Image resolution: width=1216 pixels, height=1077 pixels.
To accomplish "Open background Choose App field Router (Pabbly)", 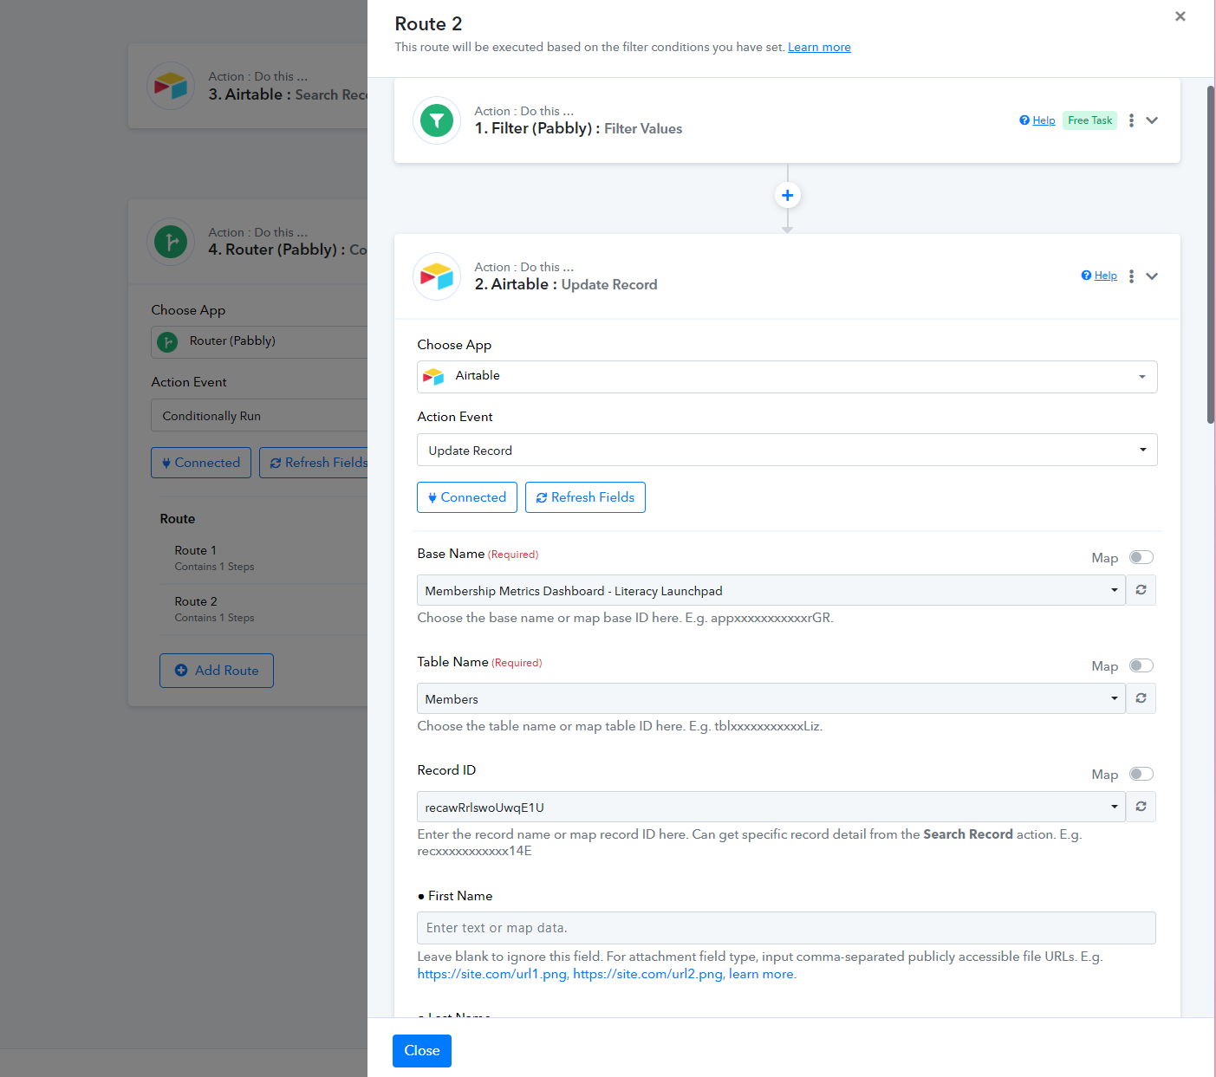I will 259,342.
